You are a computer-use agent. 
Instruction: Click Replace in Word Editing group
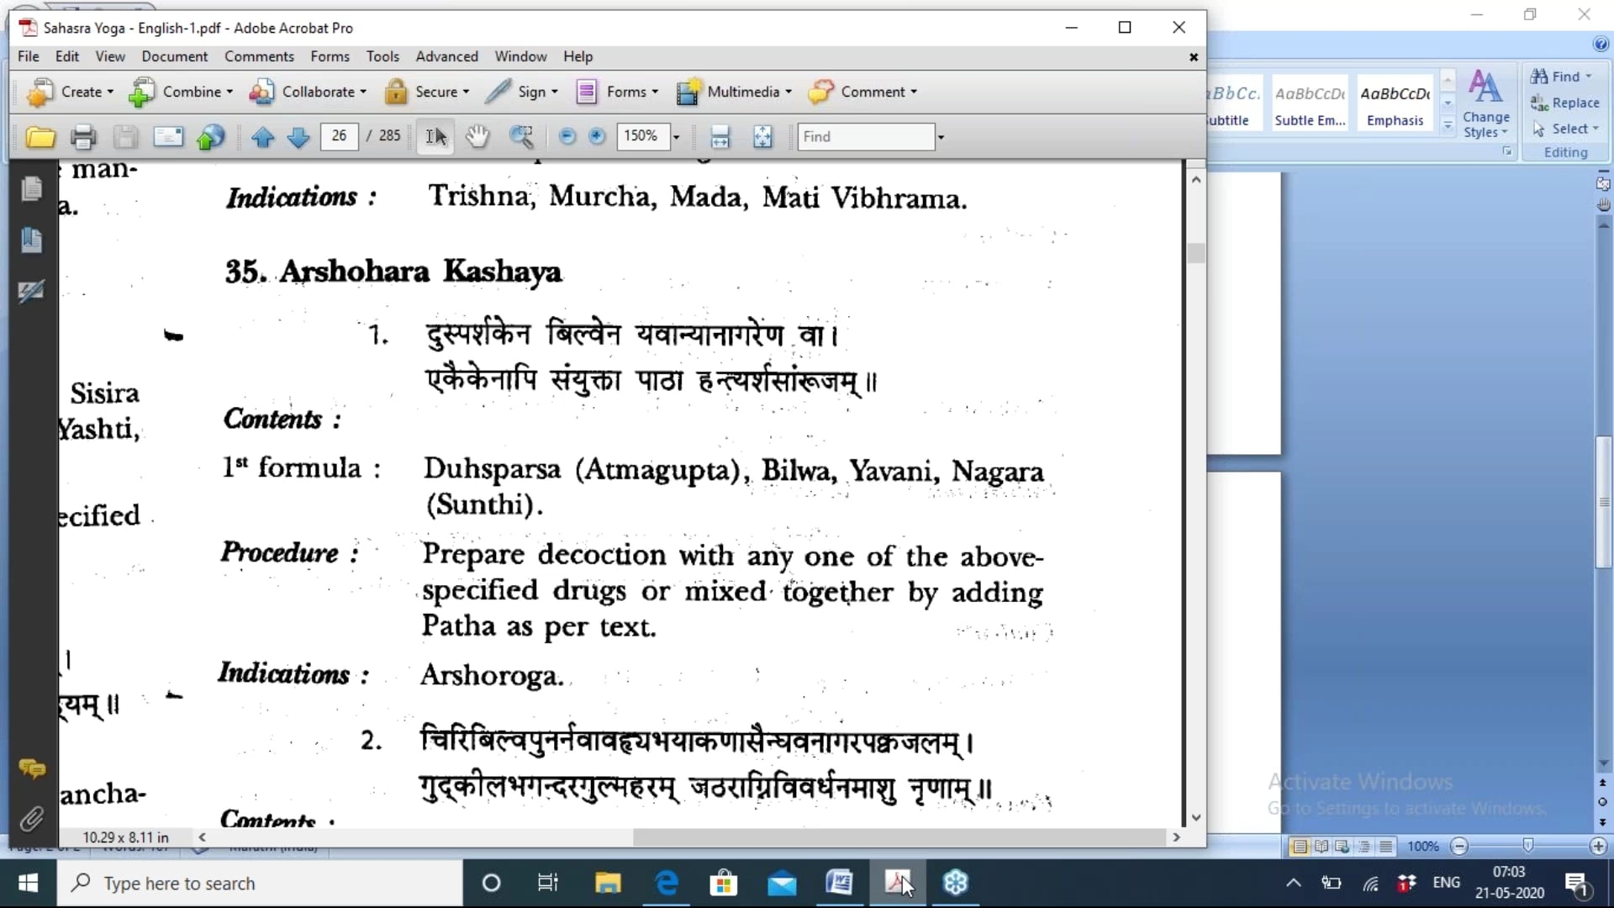click(1565, 103)
